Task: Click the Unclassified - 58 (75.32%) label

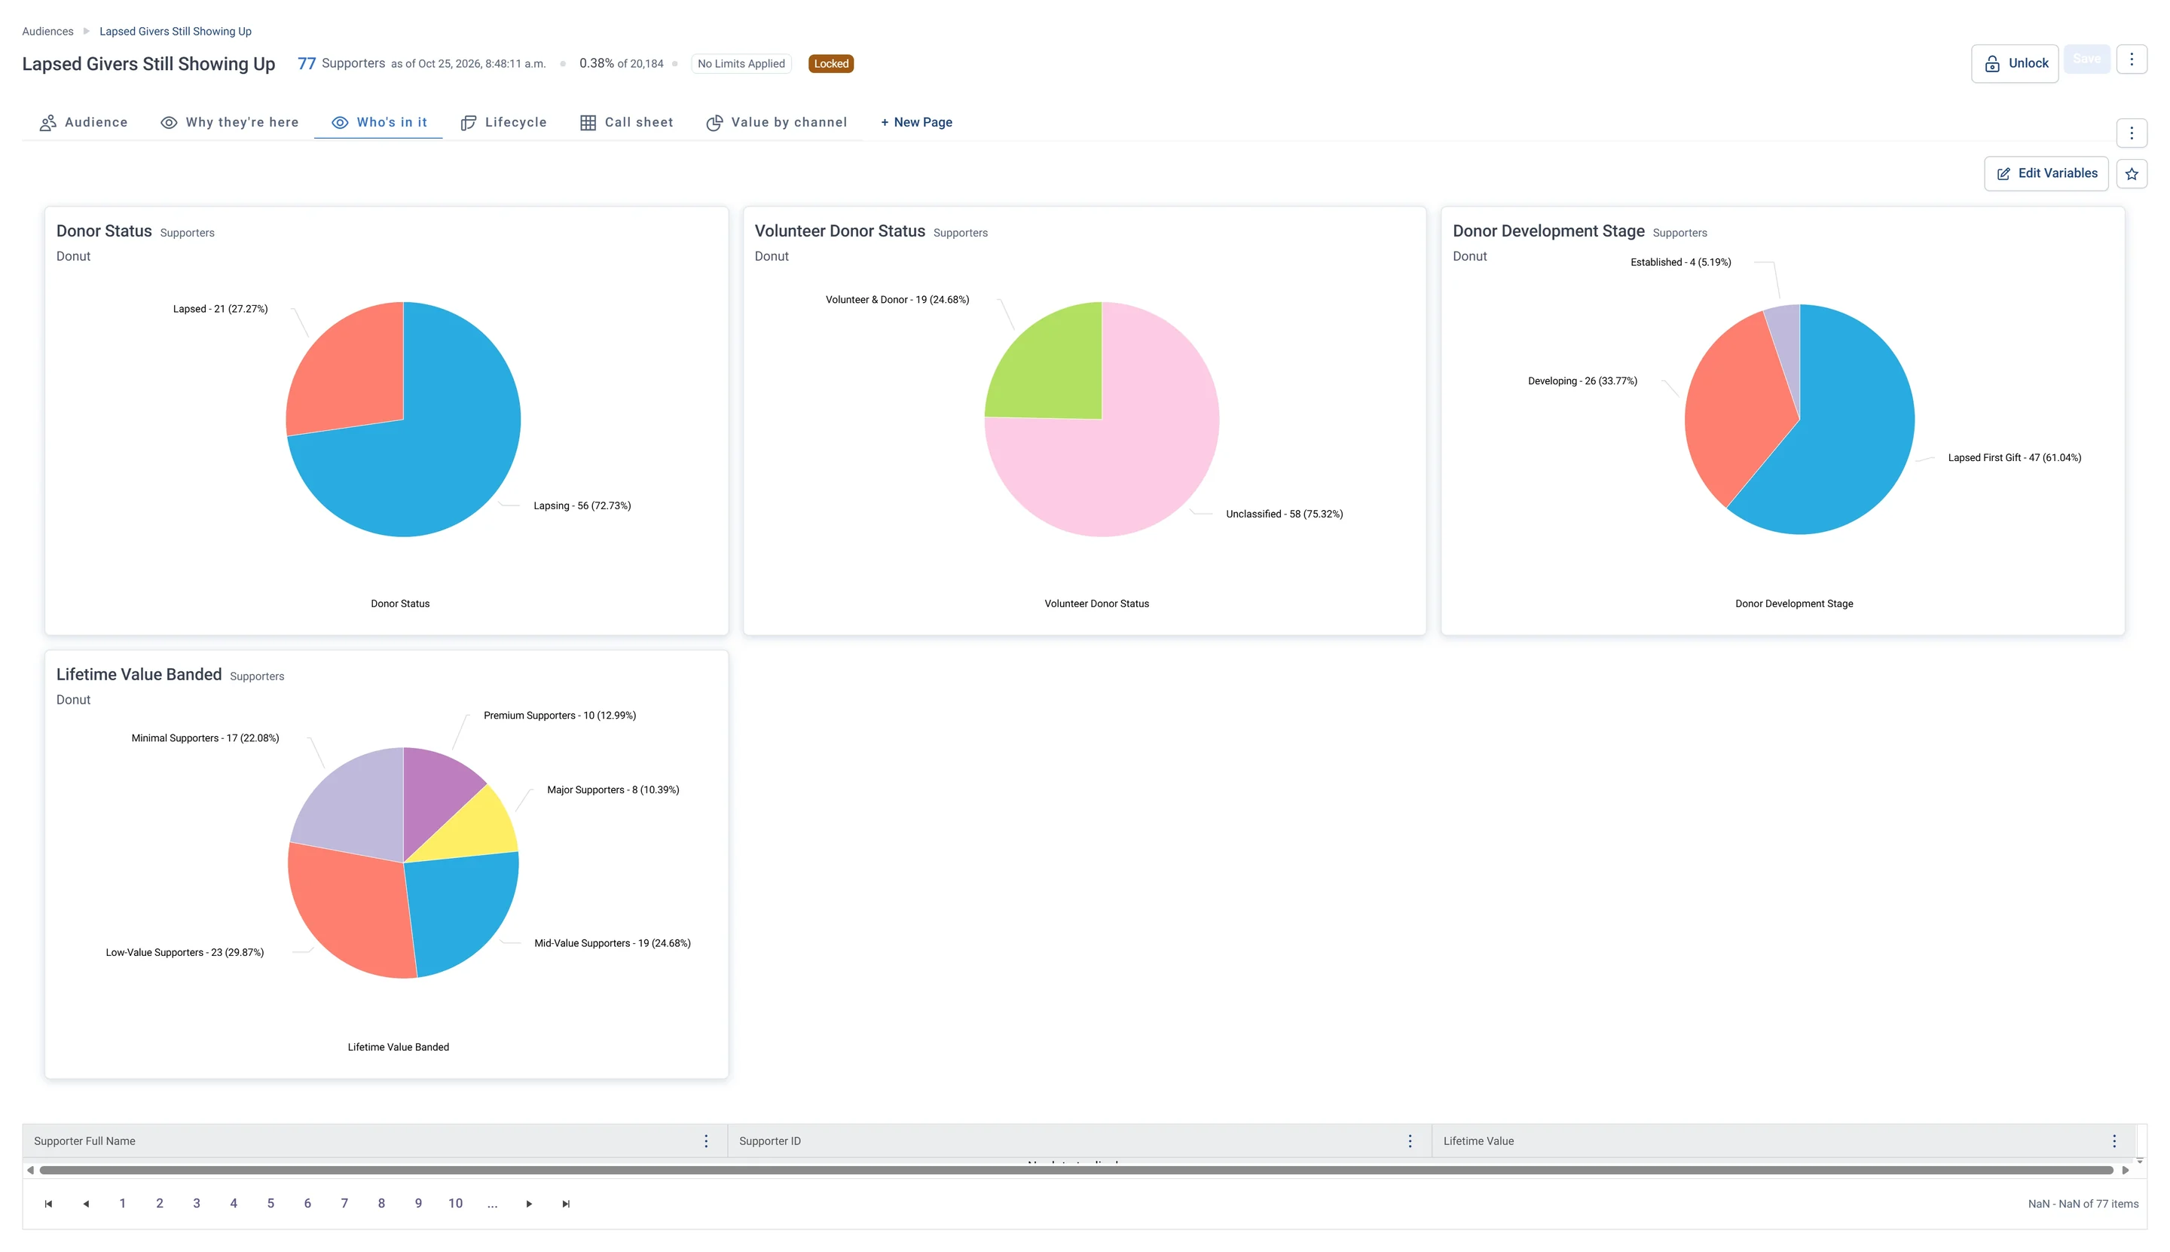Action: (1284, 515)
